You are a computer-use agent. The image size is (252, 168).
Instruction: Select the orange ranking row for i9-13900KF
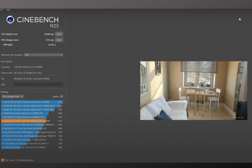pos(32,121)
